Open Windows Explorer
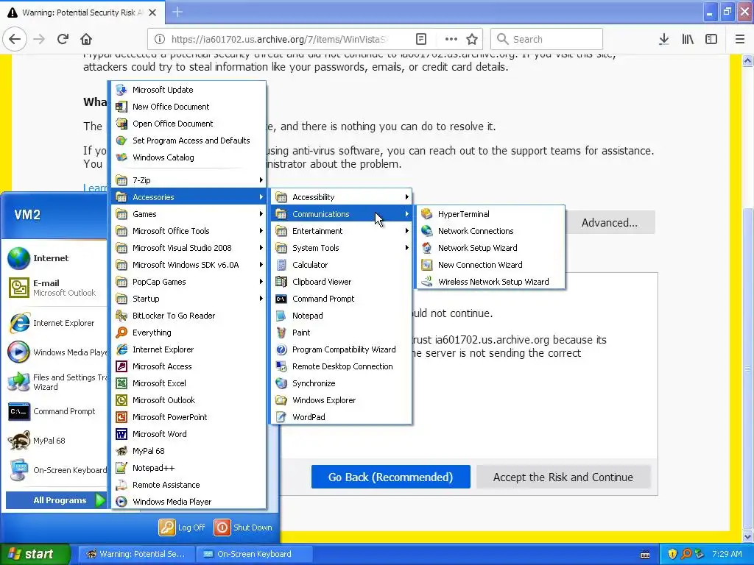The height and width of the screenshot is (565, 754). (342, 400)
